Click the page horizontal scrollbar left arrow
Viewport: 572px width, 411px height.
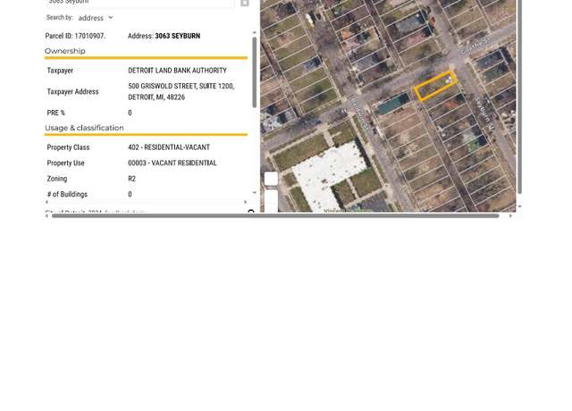[46, 216]
